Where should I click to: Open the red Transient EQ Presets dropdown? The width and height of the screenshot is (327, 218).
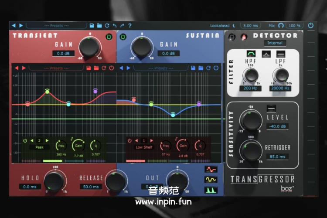56,68
